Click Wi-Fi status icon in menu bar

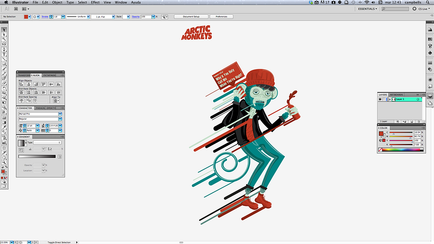[367, 2]
